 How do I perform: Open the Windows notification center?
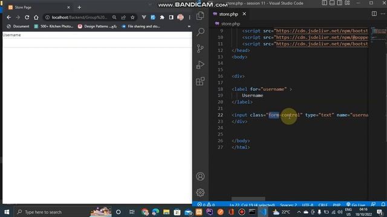coord(380,212)
